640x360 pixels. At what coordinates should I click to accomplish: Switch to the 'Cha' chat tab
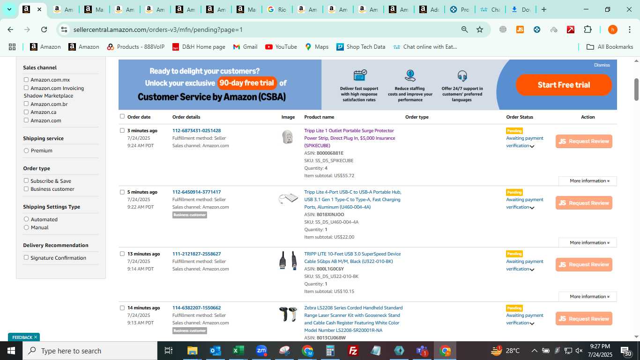491,9
